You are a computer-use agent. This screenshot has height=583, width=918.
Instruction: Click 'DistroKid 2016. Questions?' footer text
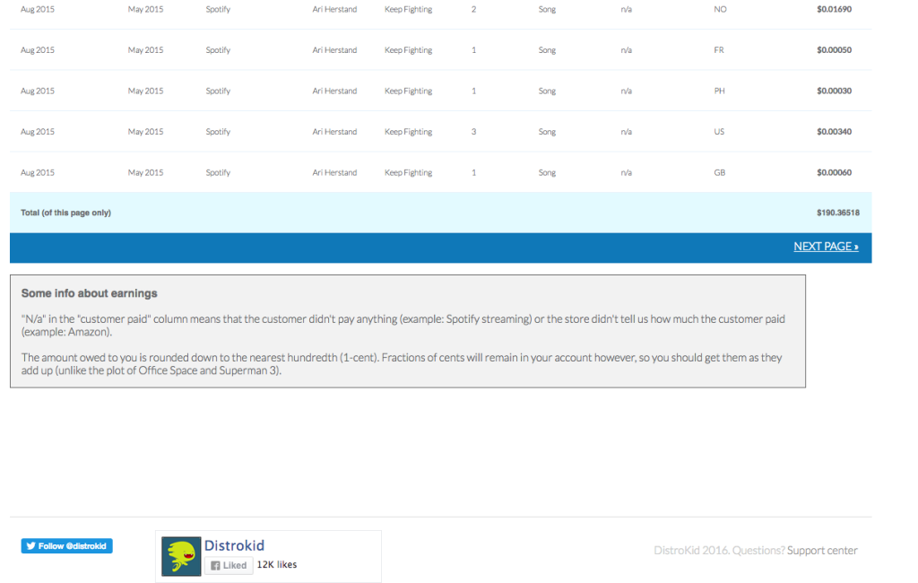click(719, 551)
